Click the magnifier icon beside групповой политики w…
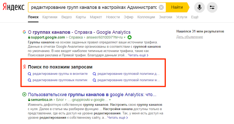234x124 pixels. point(94,80)
